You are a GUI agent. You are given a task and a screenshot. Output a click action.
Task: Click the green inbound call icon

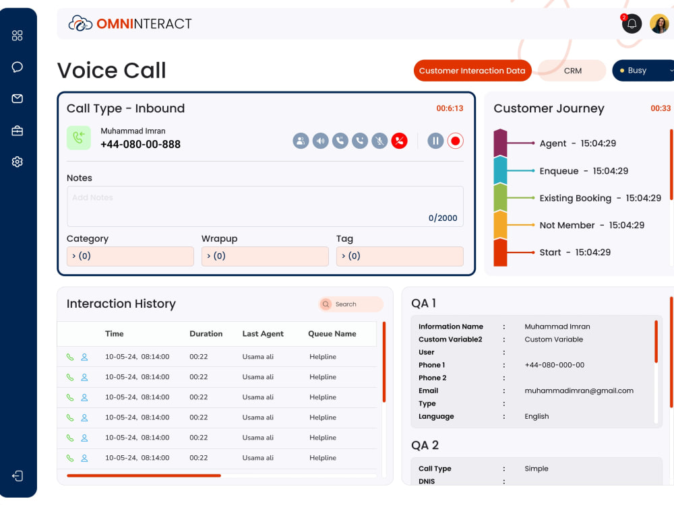pyautogui.click(x=79, y=138)
